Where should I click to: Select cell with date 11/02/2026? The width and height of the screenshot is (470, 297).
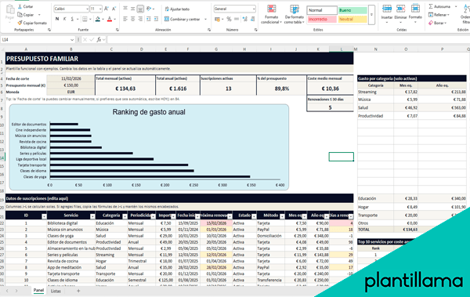(x=71, y=78)
